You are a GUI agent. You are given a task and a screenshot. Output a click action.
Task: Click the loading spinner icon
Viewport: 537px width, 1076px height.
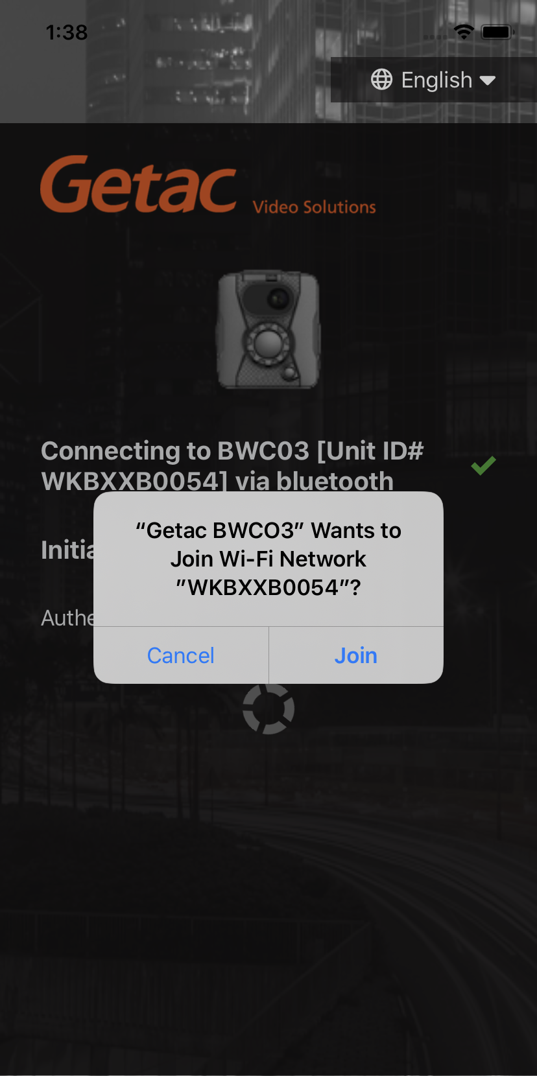tap(268, 708)
